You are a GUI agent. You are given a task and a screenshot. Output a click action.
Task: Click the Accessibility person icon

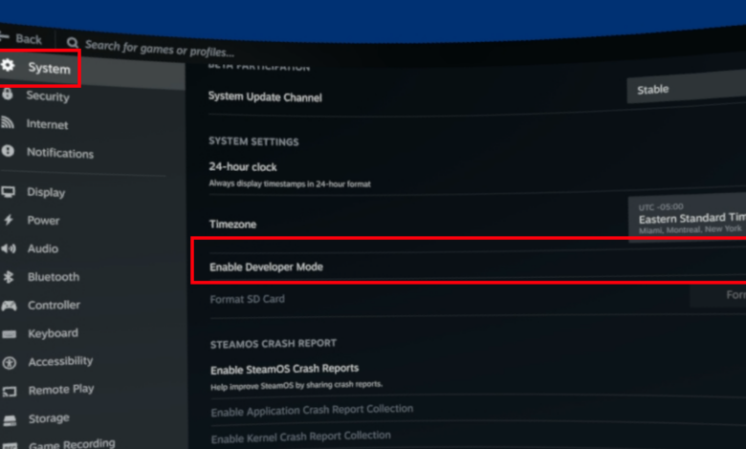click(9, 363)
